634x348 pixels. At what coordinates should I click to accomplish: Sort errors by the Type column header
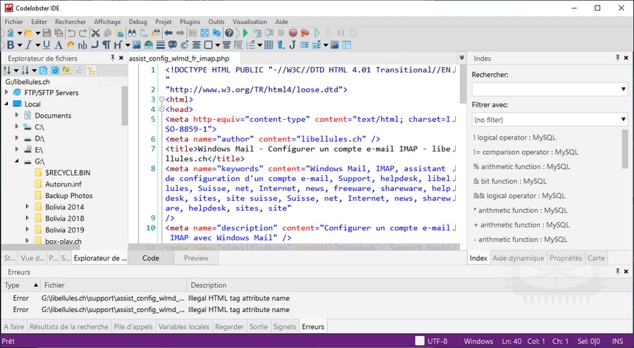(21, 285)
